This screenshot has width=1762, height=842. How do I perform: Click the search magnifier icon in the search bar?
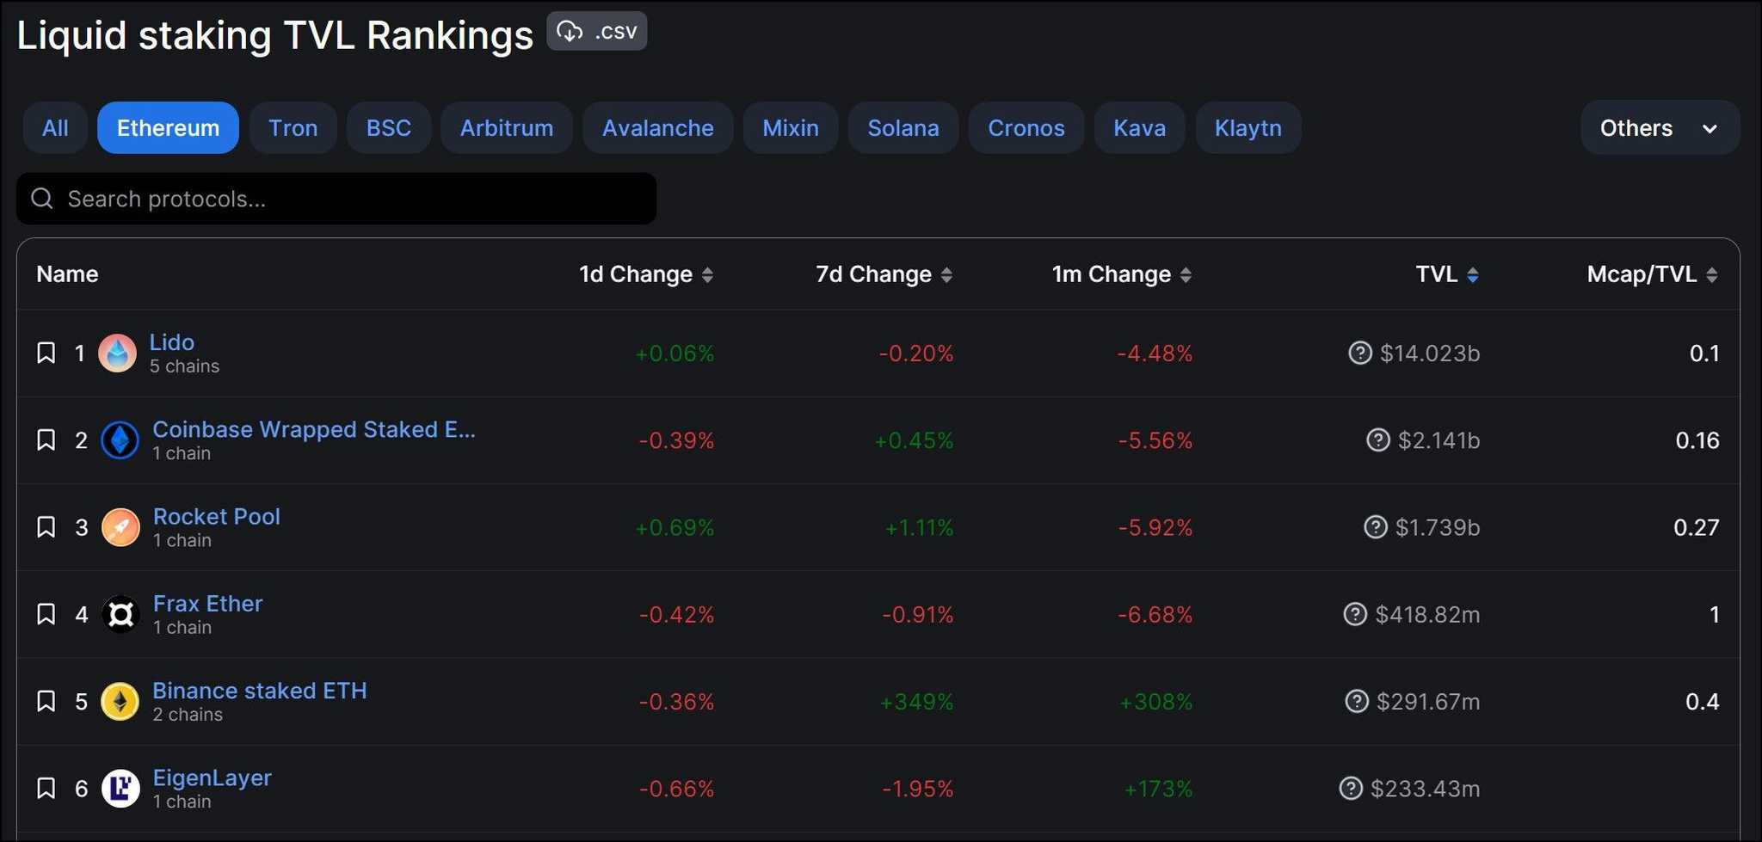pyautogui.click(x=41, y=199)
